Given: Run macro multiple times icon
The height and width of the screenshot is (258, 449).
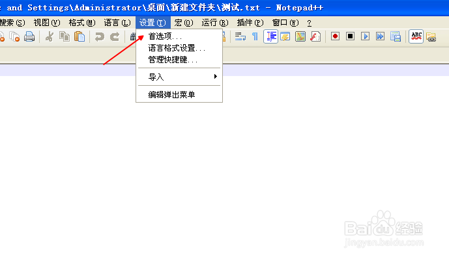Looking at the screenshot, I should [380, 36].
